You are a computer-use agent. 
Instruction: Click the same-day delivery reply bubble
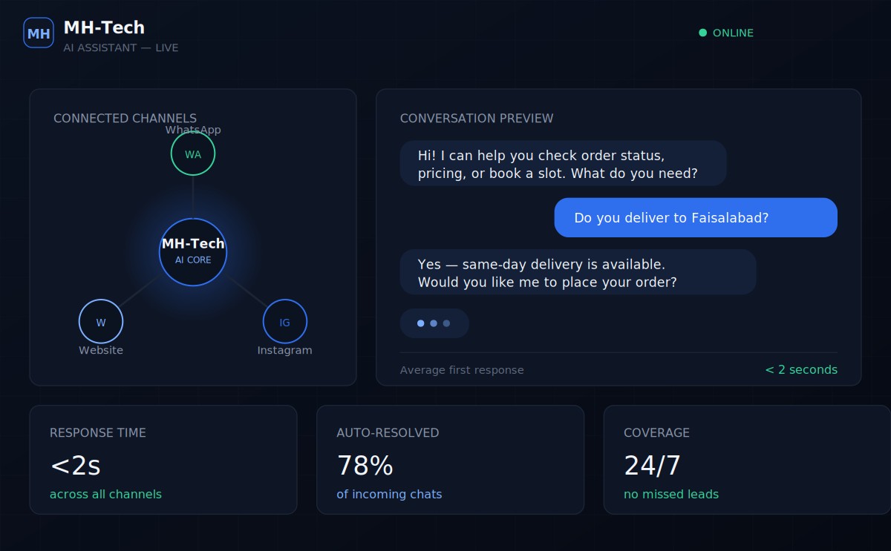[x=578, y=272]
